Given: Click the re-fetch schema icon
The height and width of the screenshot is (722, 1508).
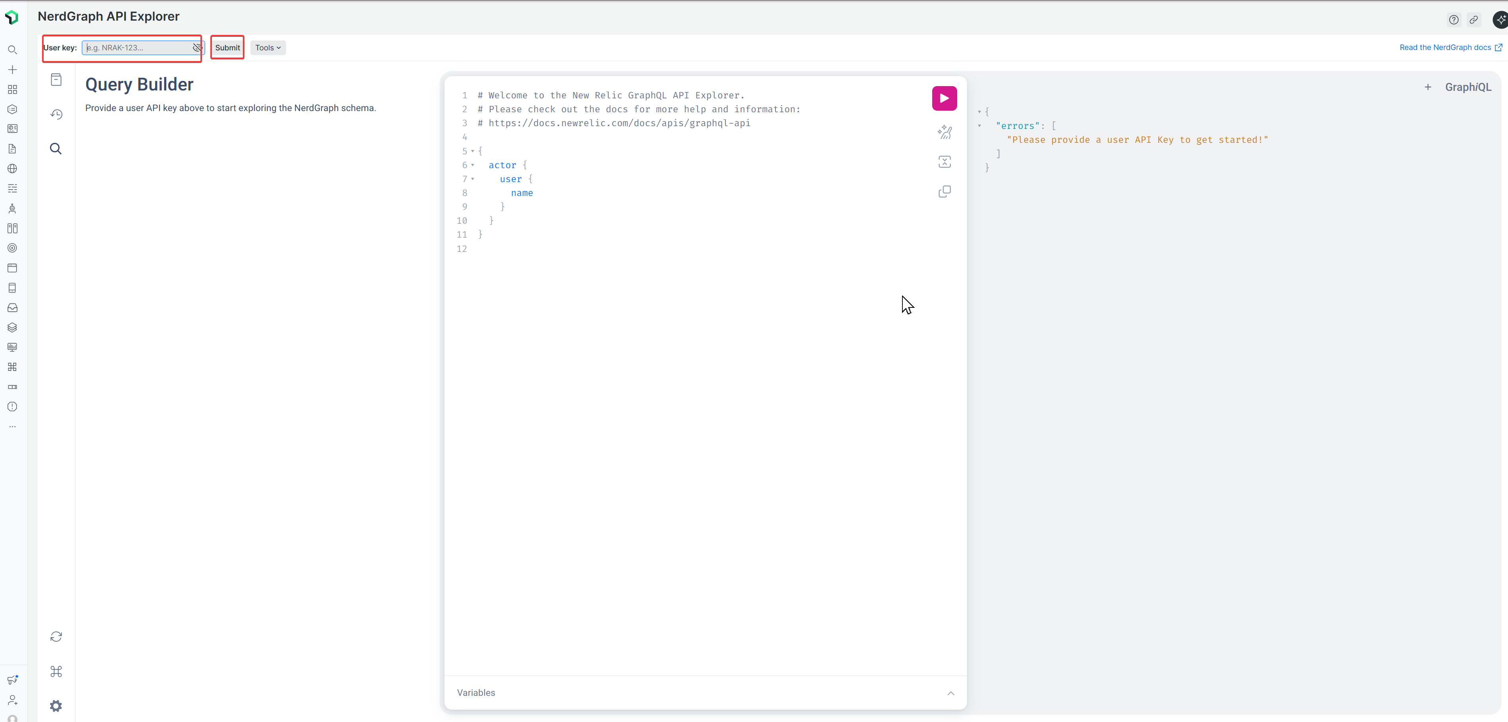Looking at the screenshot, I should [x=56, y=637].
